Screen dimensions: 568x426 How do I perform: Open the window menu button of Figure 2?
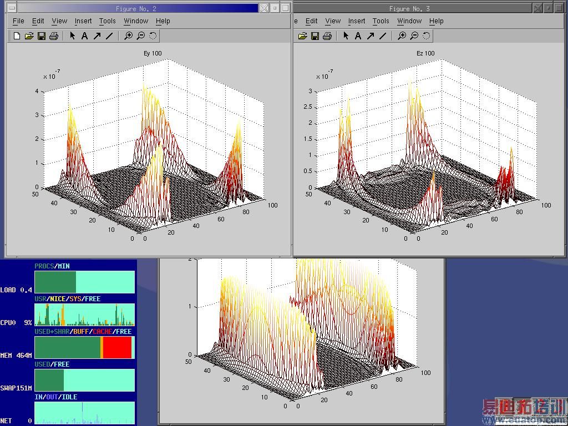point(12,8)
